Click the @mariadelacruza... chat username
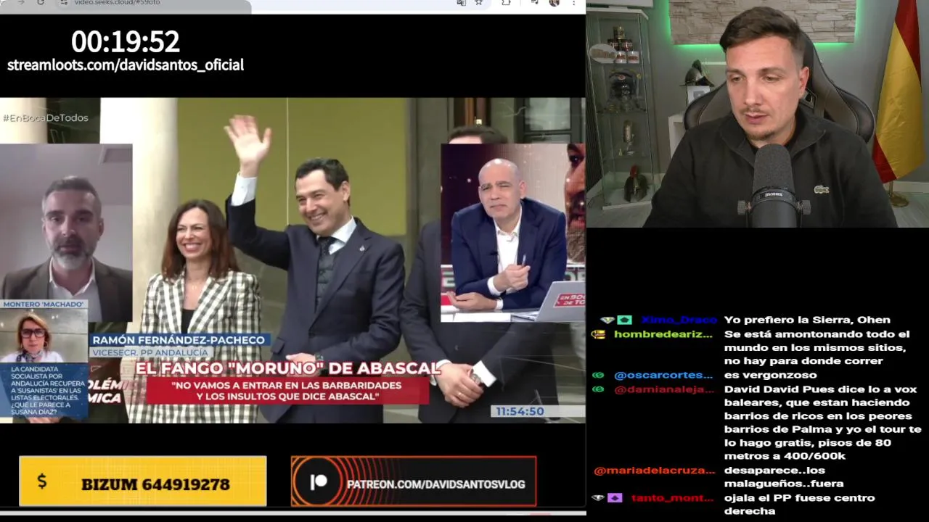Viewport: 929px width, 522px height. tap(655, 471)
